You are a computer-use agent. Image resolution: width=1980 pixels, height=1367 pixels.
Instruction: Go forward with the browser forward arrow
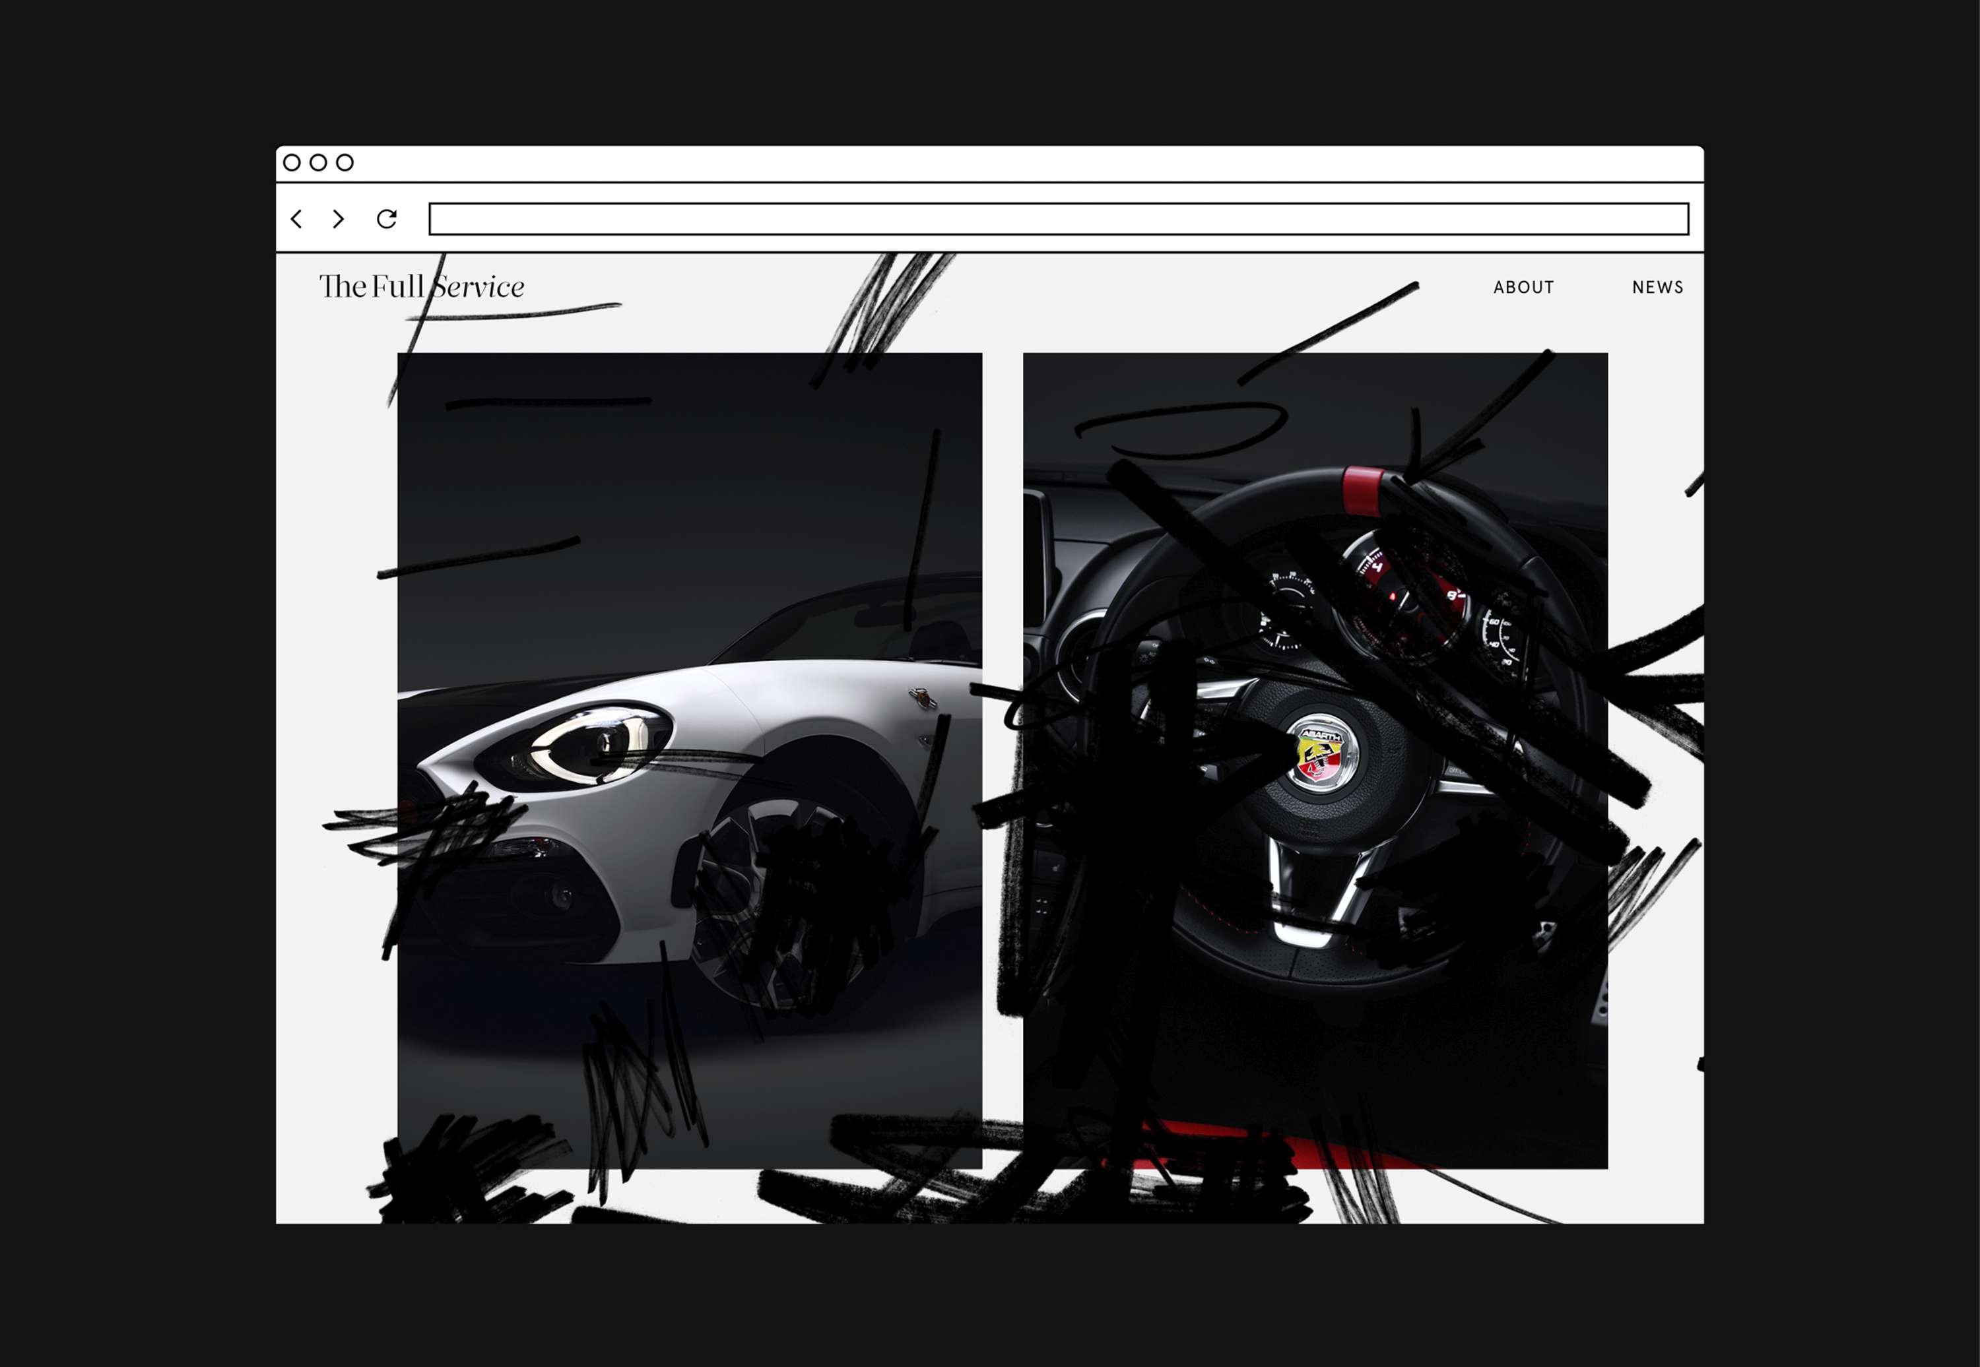(339, 219)
